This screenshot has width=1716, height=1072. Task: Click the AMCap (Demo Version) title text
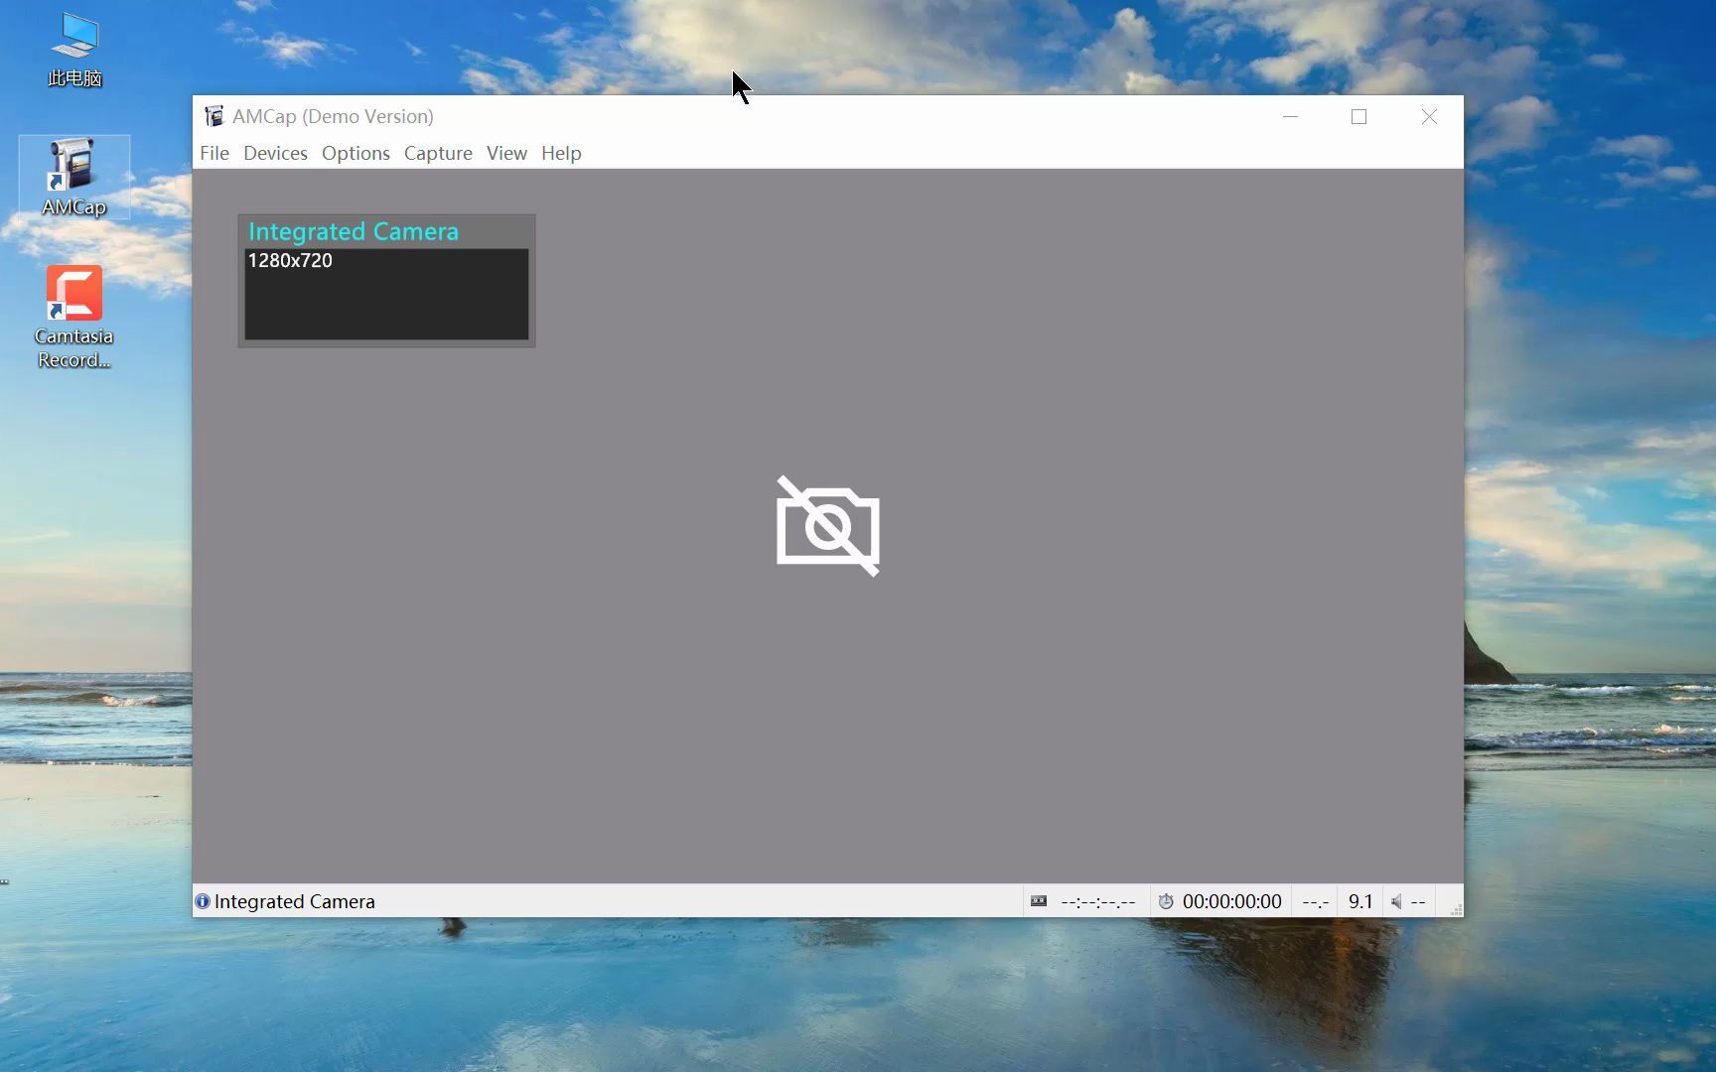tap(333, 116)
